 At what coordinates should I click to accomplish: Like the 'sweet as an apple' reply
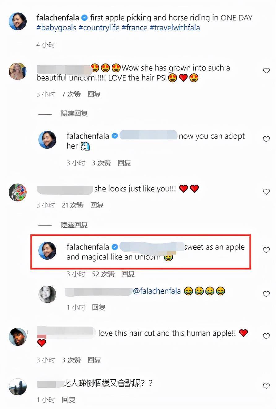266,250
